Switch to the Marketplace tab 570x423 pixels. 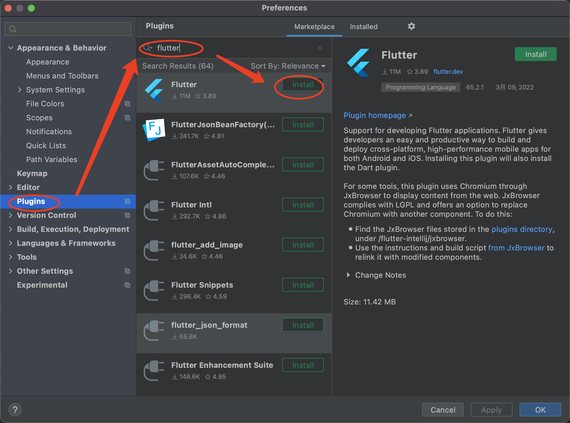coord(314,27)
